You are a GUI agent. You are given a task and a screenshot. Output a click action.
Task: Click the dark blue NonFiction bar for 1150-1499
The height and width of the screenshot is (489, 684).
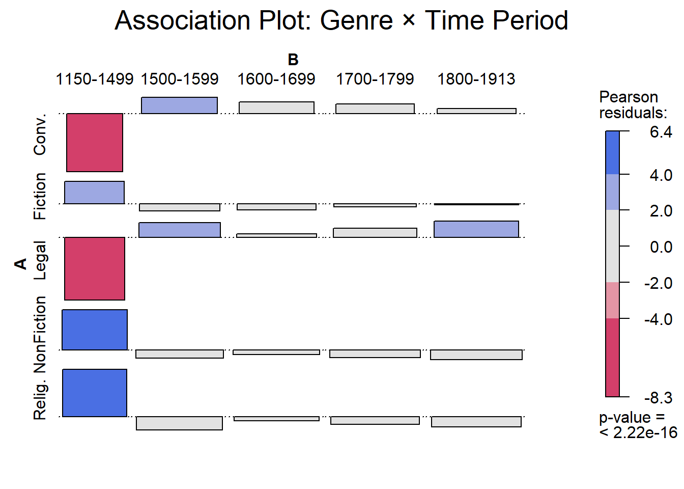tap(95, 330)
